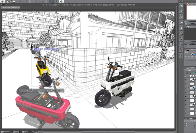Hide the bottom white paper layer eye
Image resolution: width=196 pixels, height=133 pixels.
pyautogui.click(x=186, y=113)
